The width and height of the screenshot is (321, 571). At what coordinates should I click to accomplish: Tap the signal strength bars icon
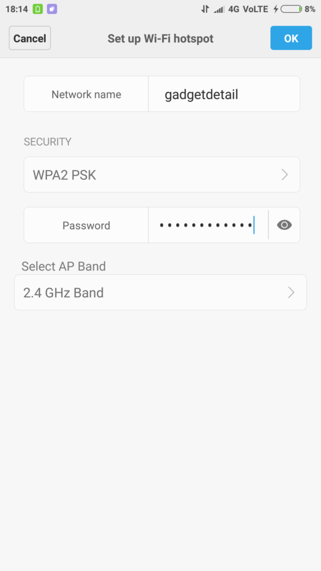(219, 9)
